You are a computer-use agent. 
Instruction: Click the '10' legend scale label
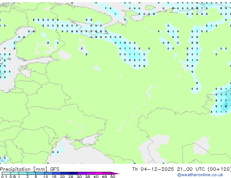46,177
